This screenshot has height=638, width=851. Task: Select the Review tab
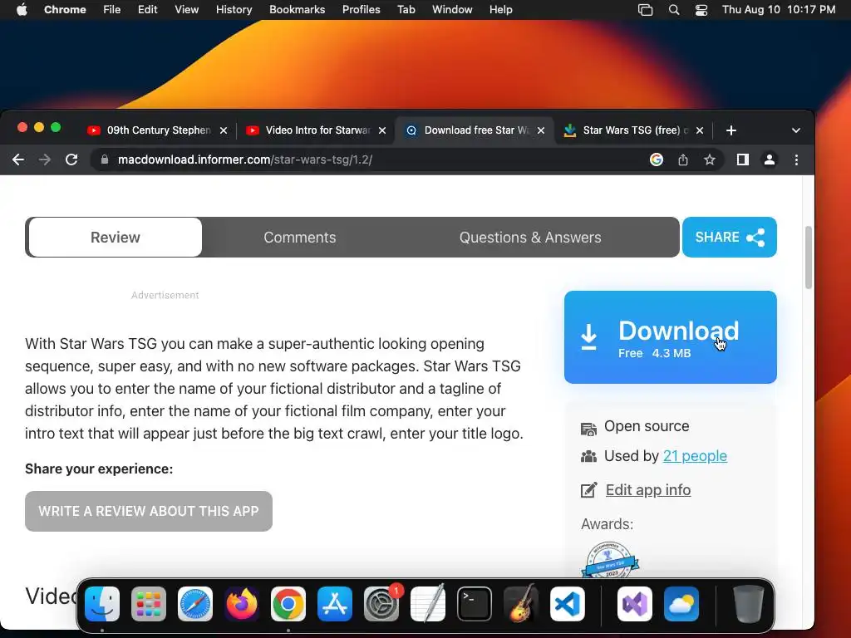click(115, 237)
